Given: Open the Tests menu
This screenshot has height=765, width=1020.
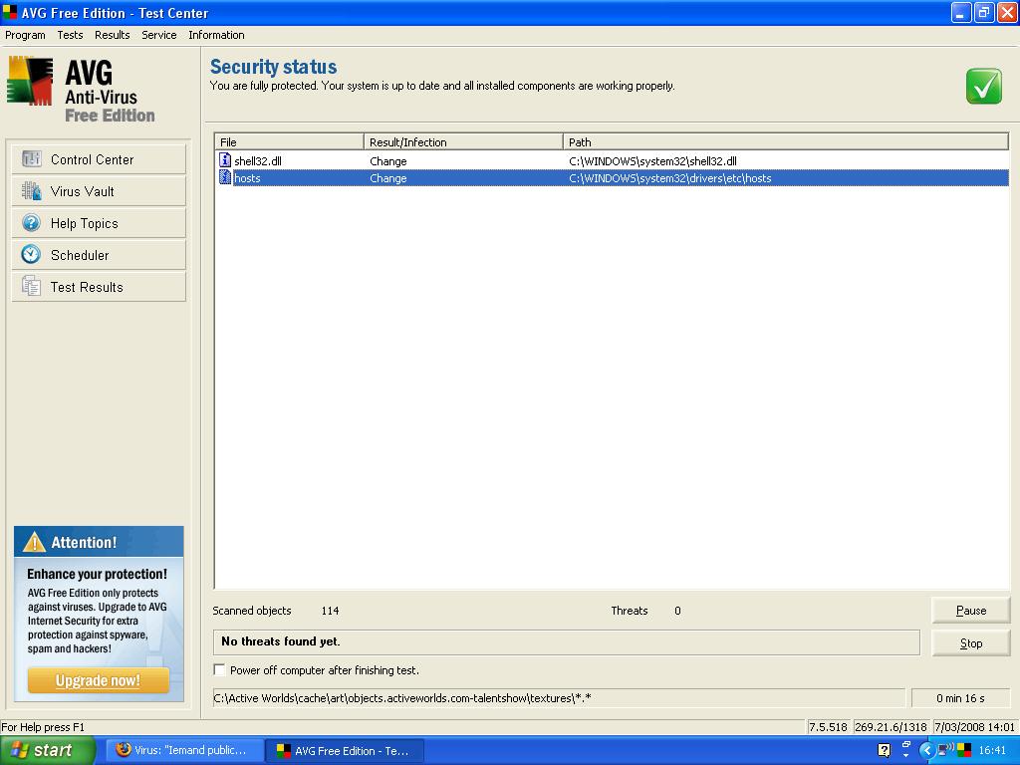Looking at the screenshot, I should pos(70,35).
